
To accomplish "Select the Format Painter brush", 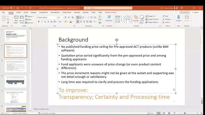I will point(8,23).
